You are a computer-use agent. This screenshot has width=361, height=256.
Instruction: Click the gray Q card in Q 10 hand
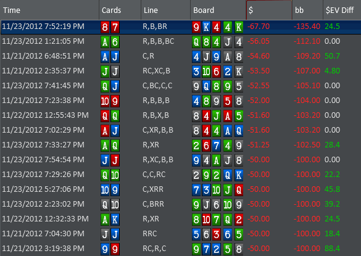coord(105,205)
